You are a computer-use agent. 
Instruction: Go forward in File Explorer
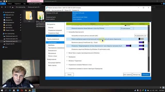pyautogui.click(x=5, y=7)
